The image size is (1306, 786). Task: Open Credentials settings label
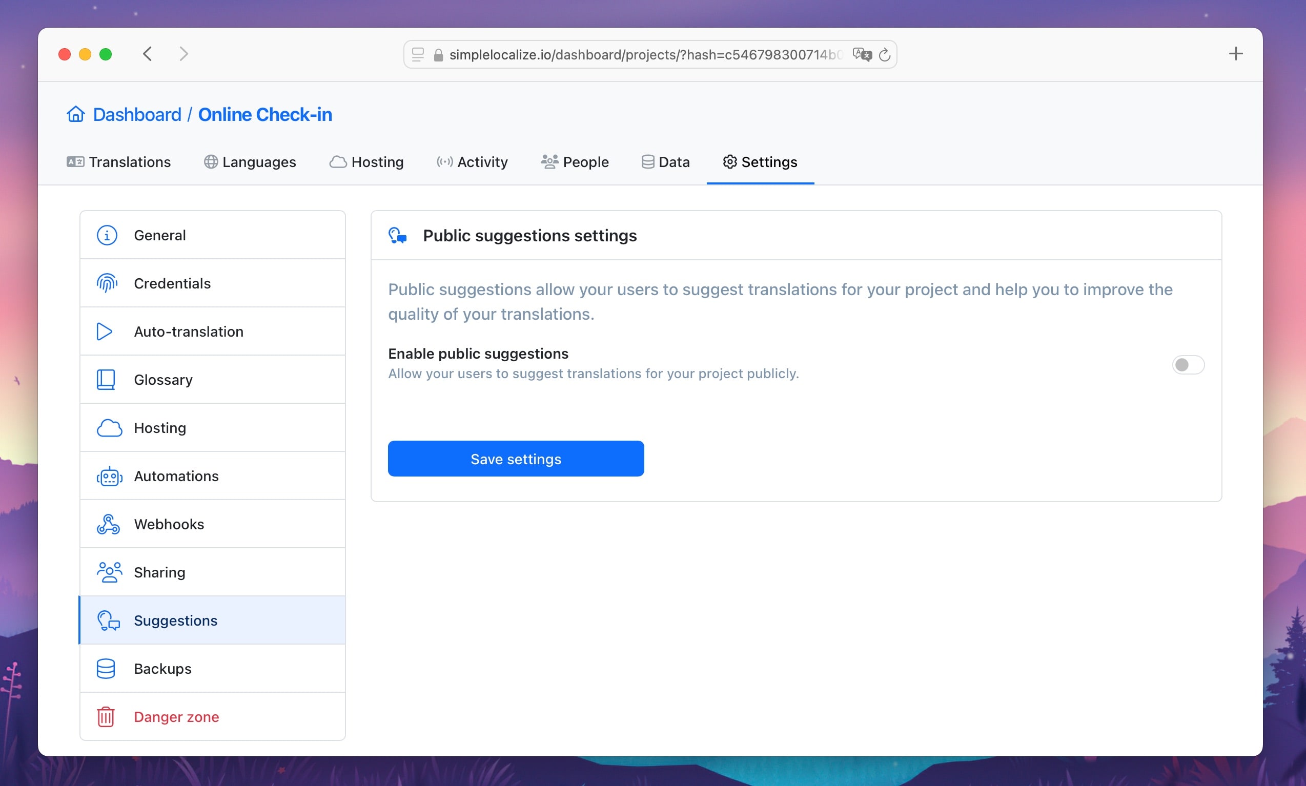coord(172,283)
